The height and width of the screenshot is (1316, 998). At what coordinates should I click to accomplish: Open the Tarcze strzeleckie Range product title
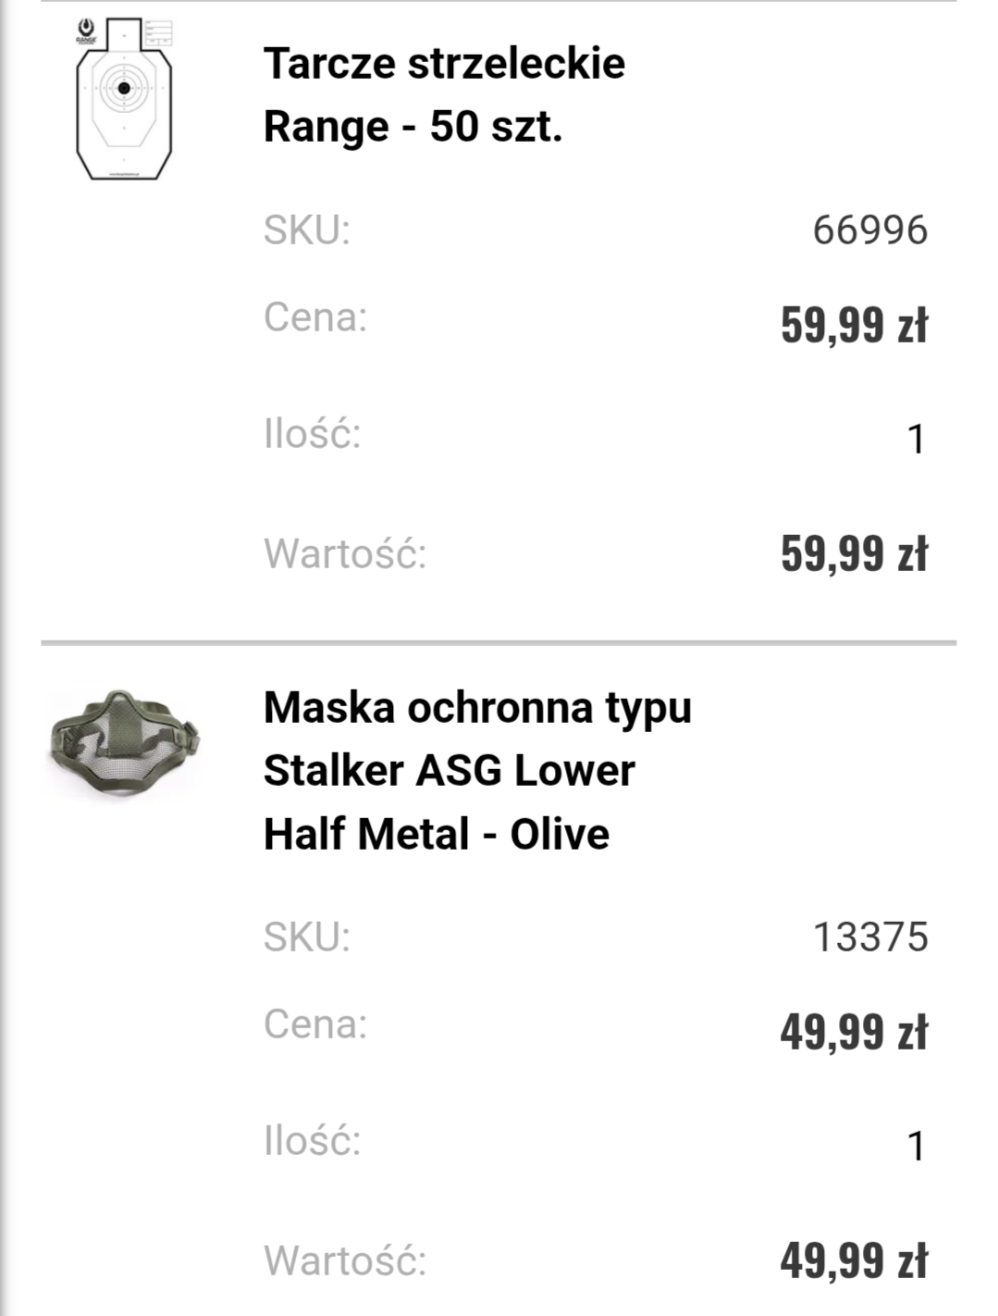tap(444, 94)
